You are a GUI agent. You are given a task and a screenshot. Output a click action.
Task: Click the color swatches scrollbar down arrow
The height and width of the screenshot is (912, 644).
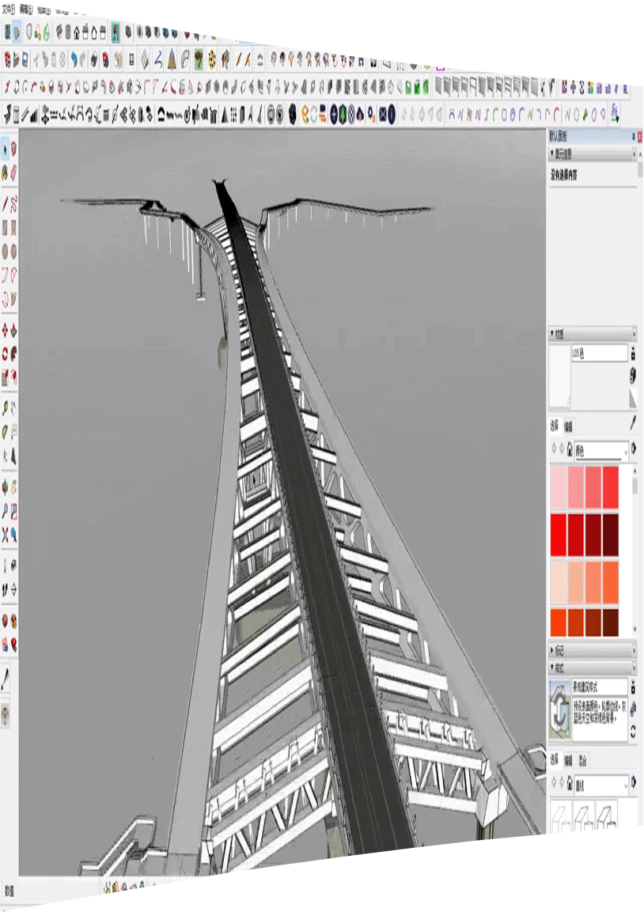[634, 630]
